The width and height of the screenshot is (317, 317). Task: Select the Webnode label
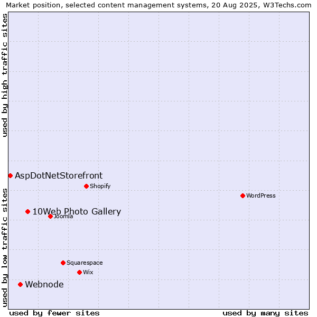(44, 284)
